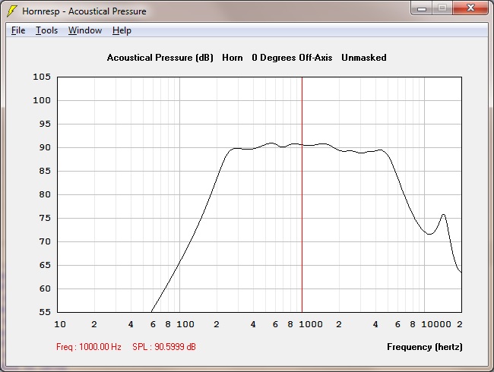Click the 75 dB y-axis label
Screen dimensions: 494x372
(x=45, y=218)
